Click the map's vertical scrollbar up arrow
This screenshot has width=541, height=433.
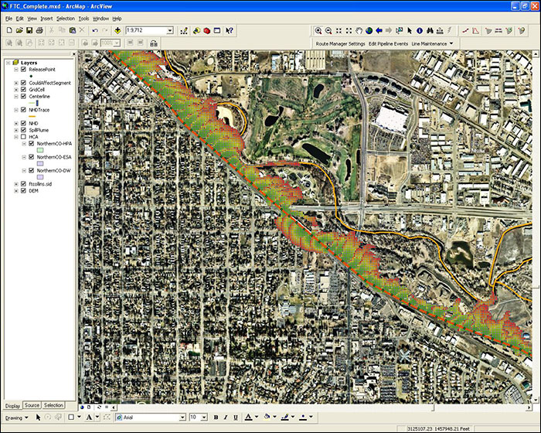(x=536, y=54)
